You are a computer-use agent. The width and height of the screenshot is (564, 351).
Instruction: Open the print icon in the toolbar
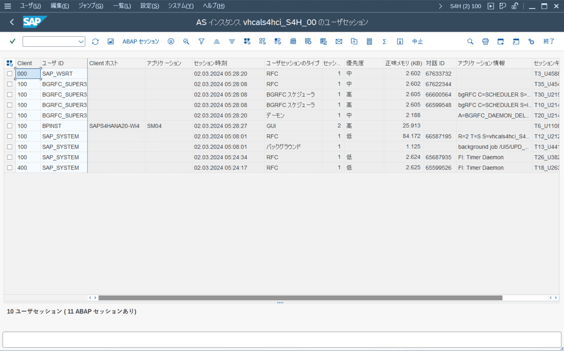coord(485,41)
